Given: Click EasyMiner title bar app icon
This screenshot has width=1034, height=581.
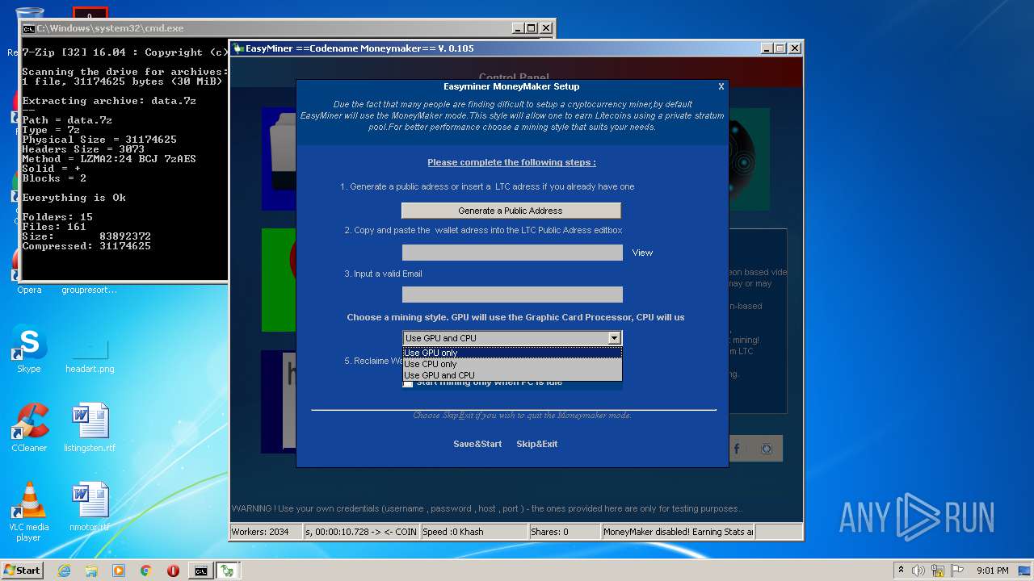Looking at the screenshot, I should pos(238,48).
